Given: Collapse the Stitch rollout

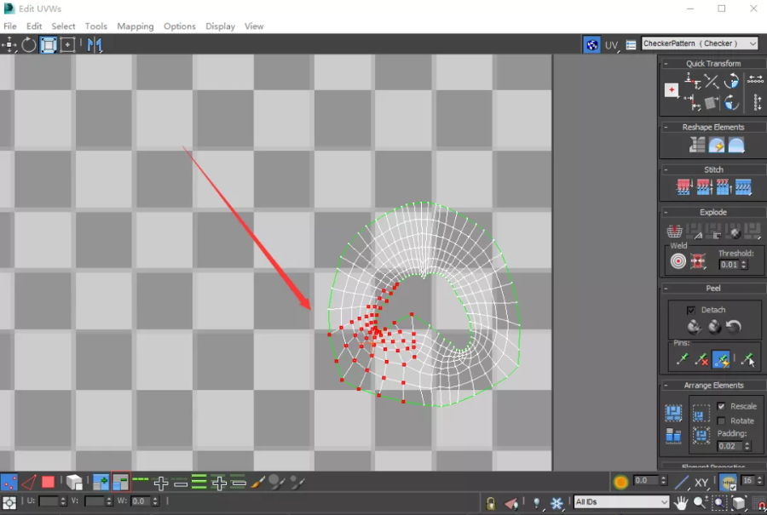Looking at the screenshot, I should tap(713, 169).
